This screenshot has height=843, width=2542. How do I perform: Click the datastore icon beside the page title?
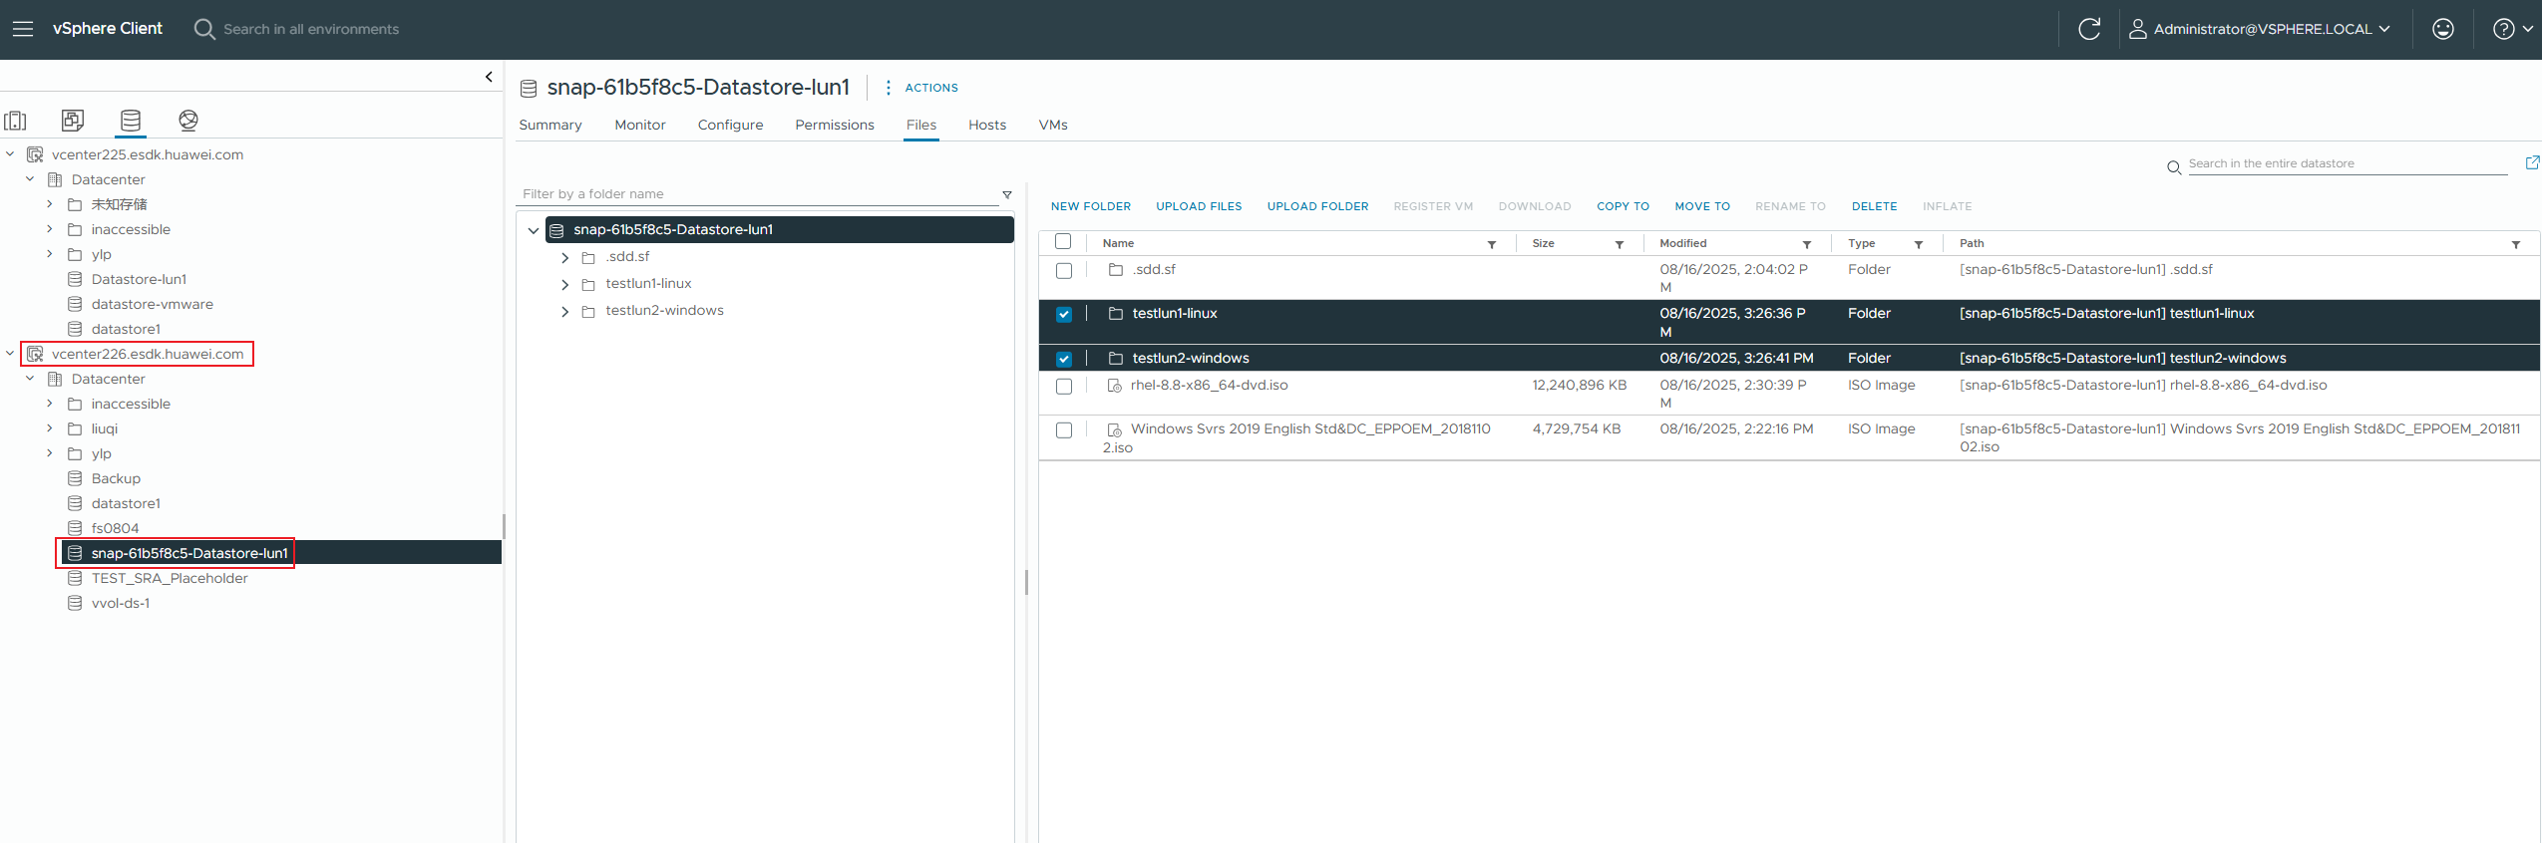pyautogui.click(x=529, y=89)
